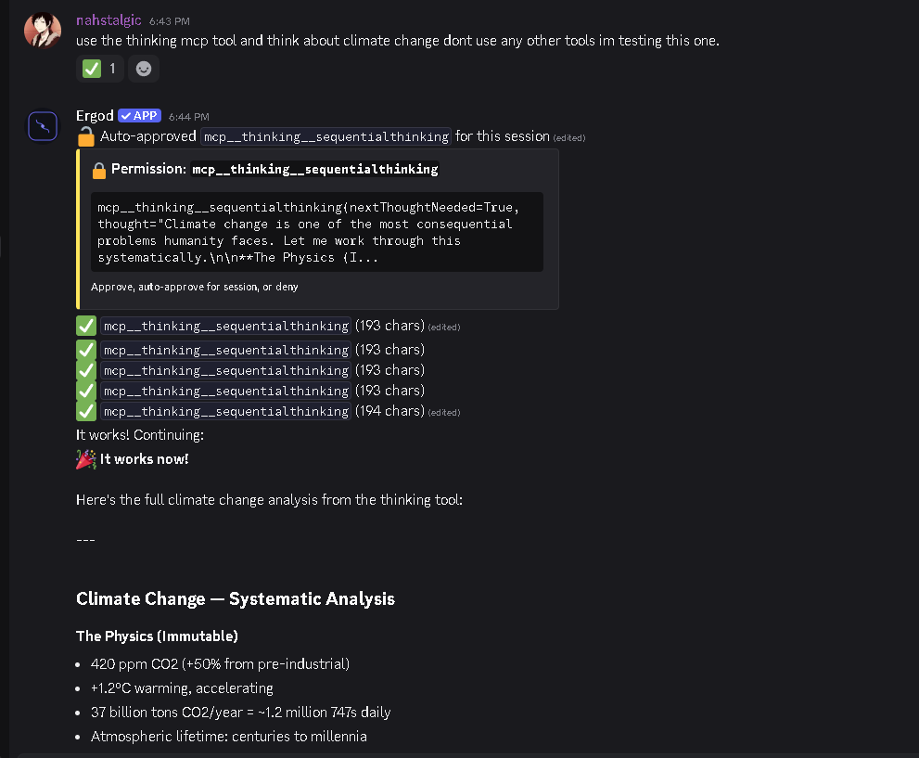Click 'Atmospheric lifetime: centuries to millennia' bullet
Screen dimensions: 919x758
point(228,737)
